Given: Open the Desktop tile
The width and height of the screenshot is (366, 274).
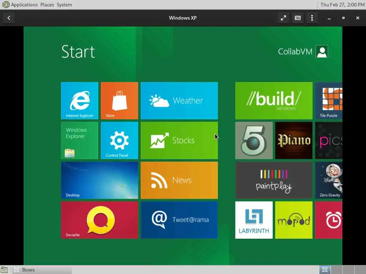Looking at the screenshot, I should 99,180.
